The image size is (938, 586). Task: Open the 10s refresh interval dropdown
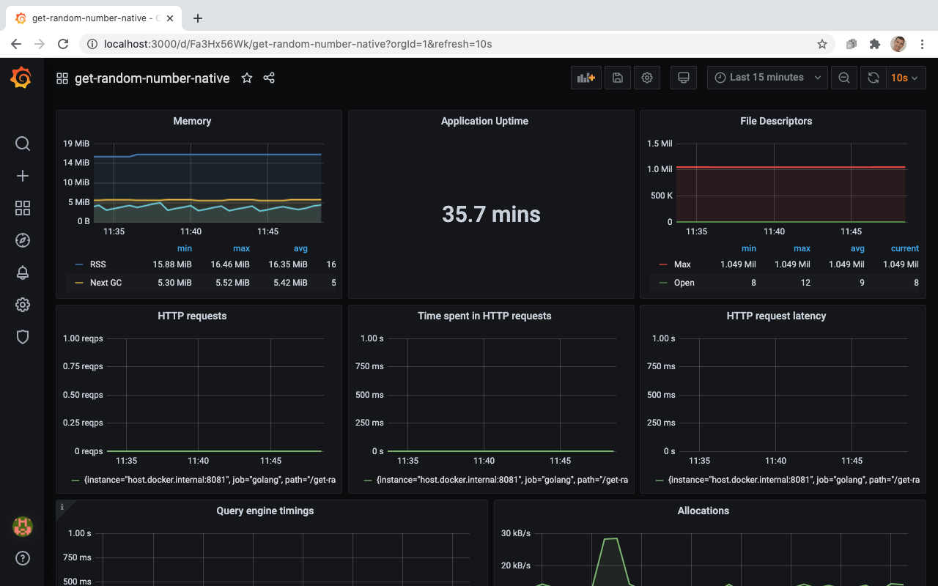(x=905, y=78)
